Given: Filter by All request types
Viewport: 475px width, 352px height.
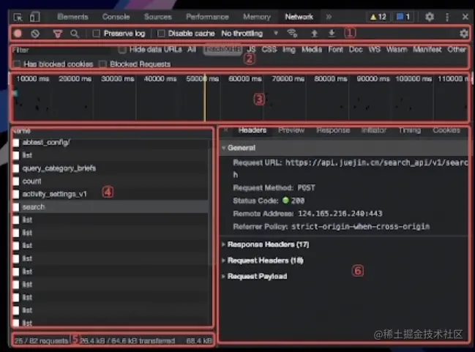Looking at the screenshot, I should pos(192,49).
